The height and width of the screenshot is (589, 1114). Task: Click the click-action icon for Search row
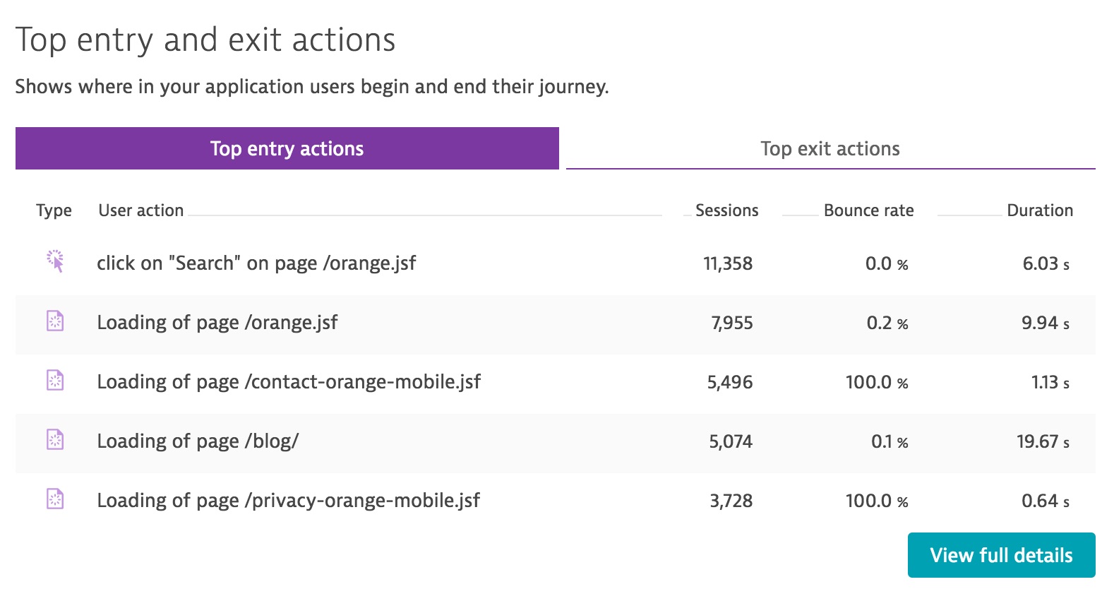55,261
